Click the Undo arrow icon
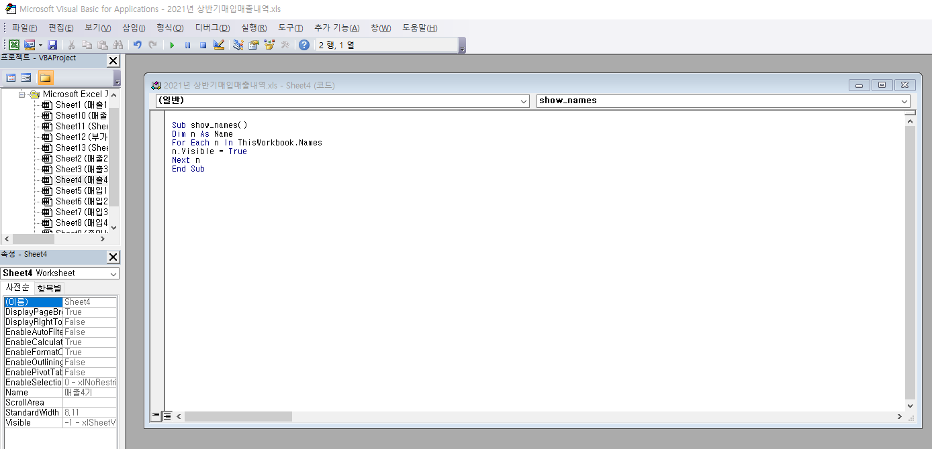The height and width of the screenshot is (449, 932). point(137,45)
